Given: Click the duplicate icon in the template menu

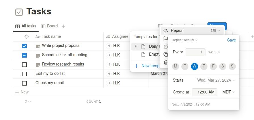Looking at the screenshot, I should (x=166, y=54).
